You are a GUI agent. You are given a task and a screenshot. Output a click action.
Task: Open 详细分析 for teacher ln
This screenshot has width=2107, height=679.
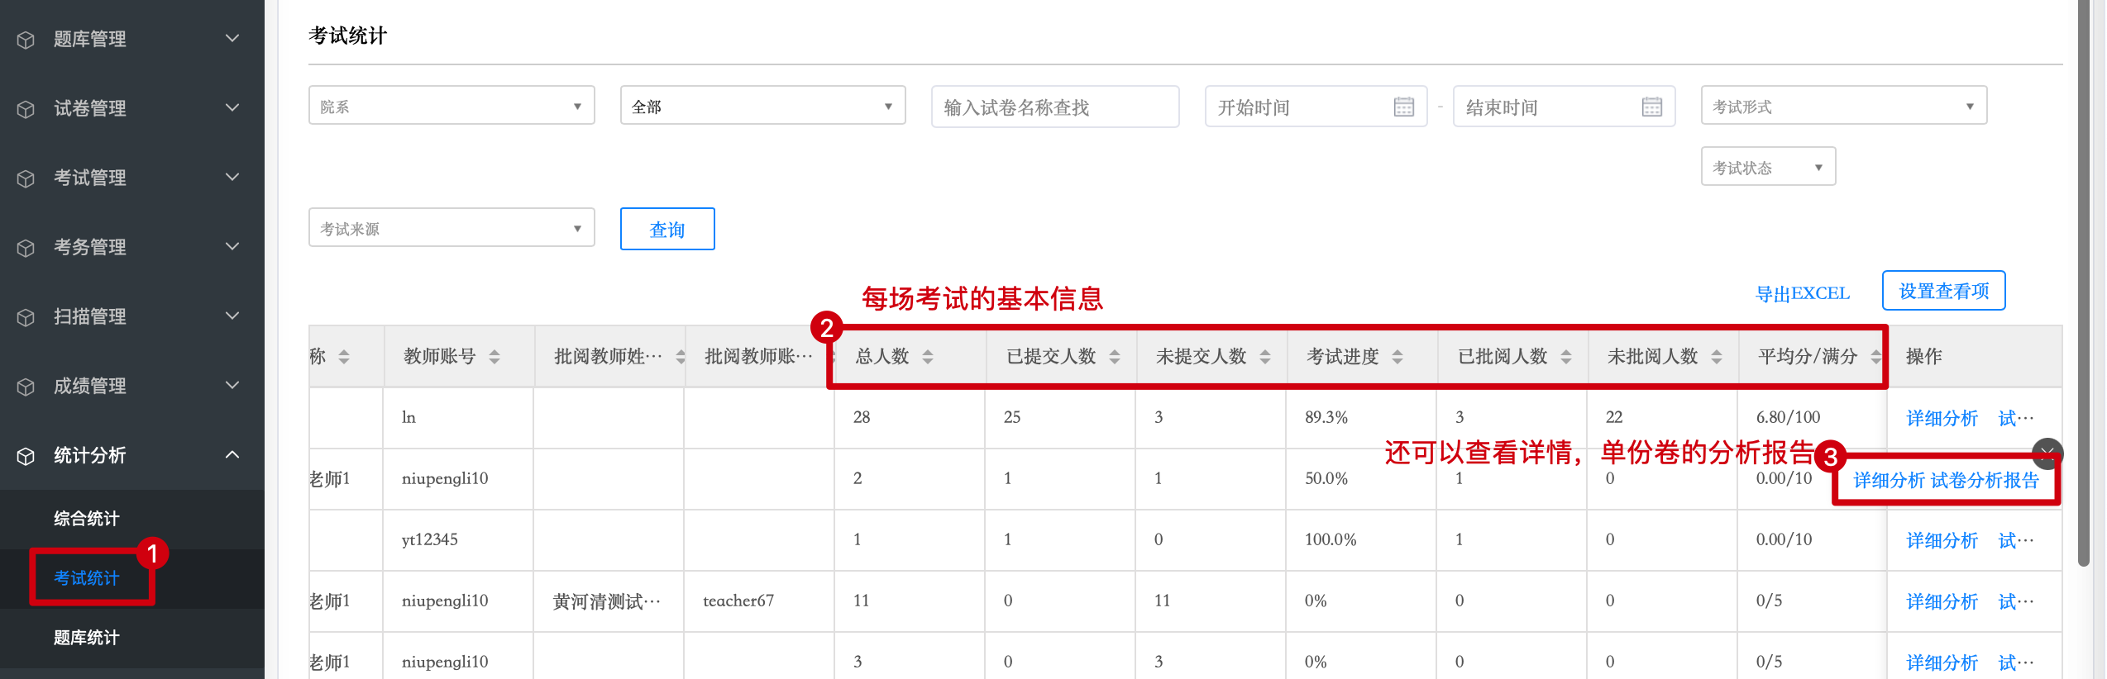[1942, 418]
